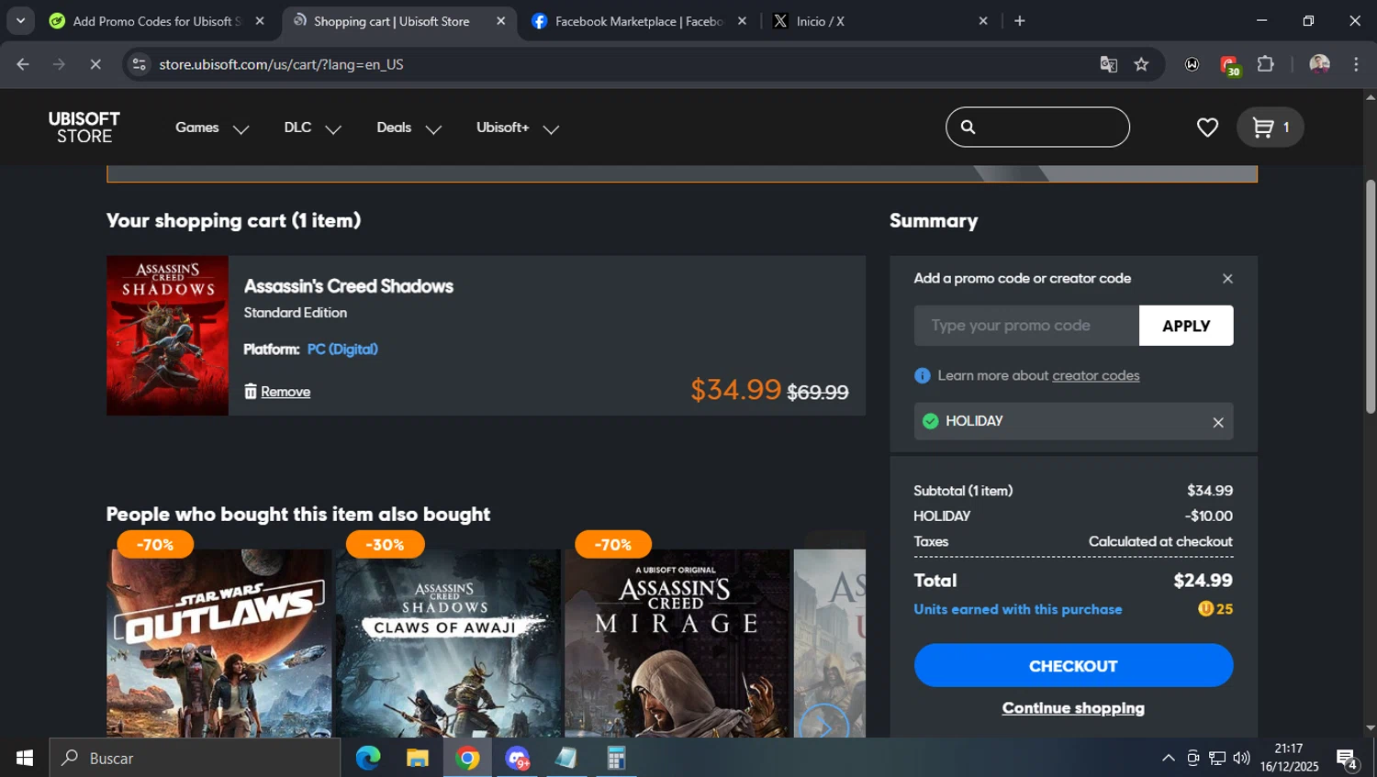Image resolution: width=1377 pixels, height=777 pixels.
Task: Expand the Deals menu
Action: (409, 128)
